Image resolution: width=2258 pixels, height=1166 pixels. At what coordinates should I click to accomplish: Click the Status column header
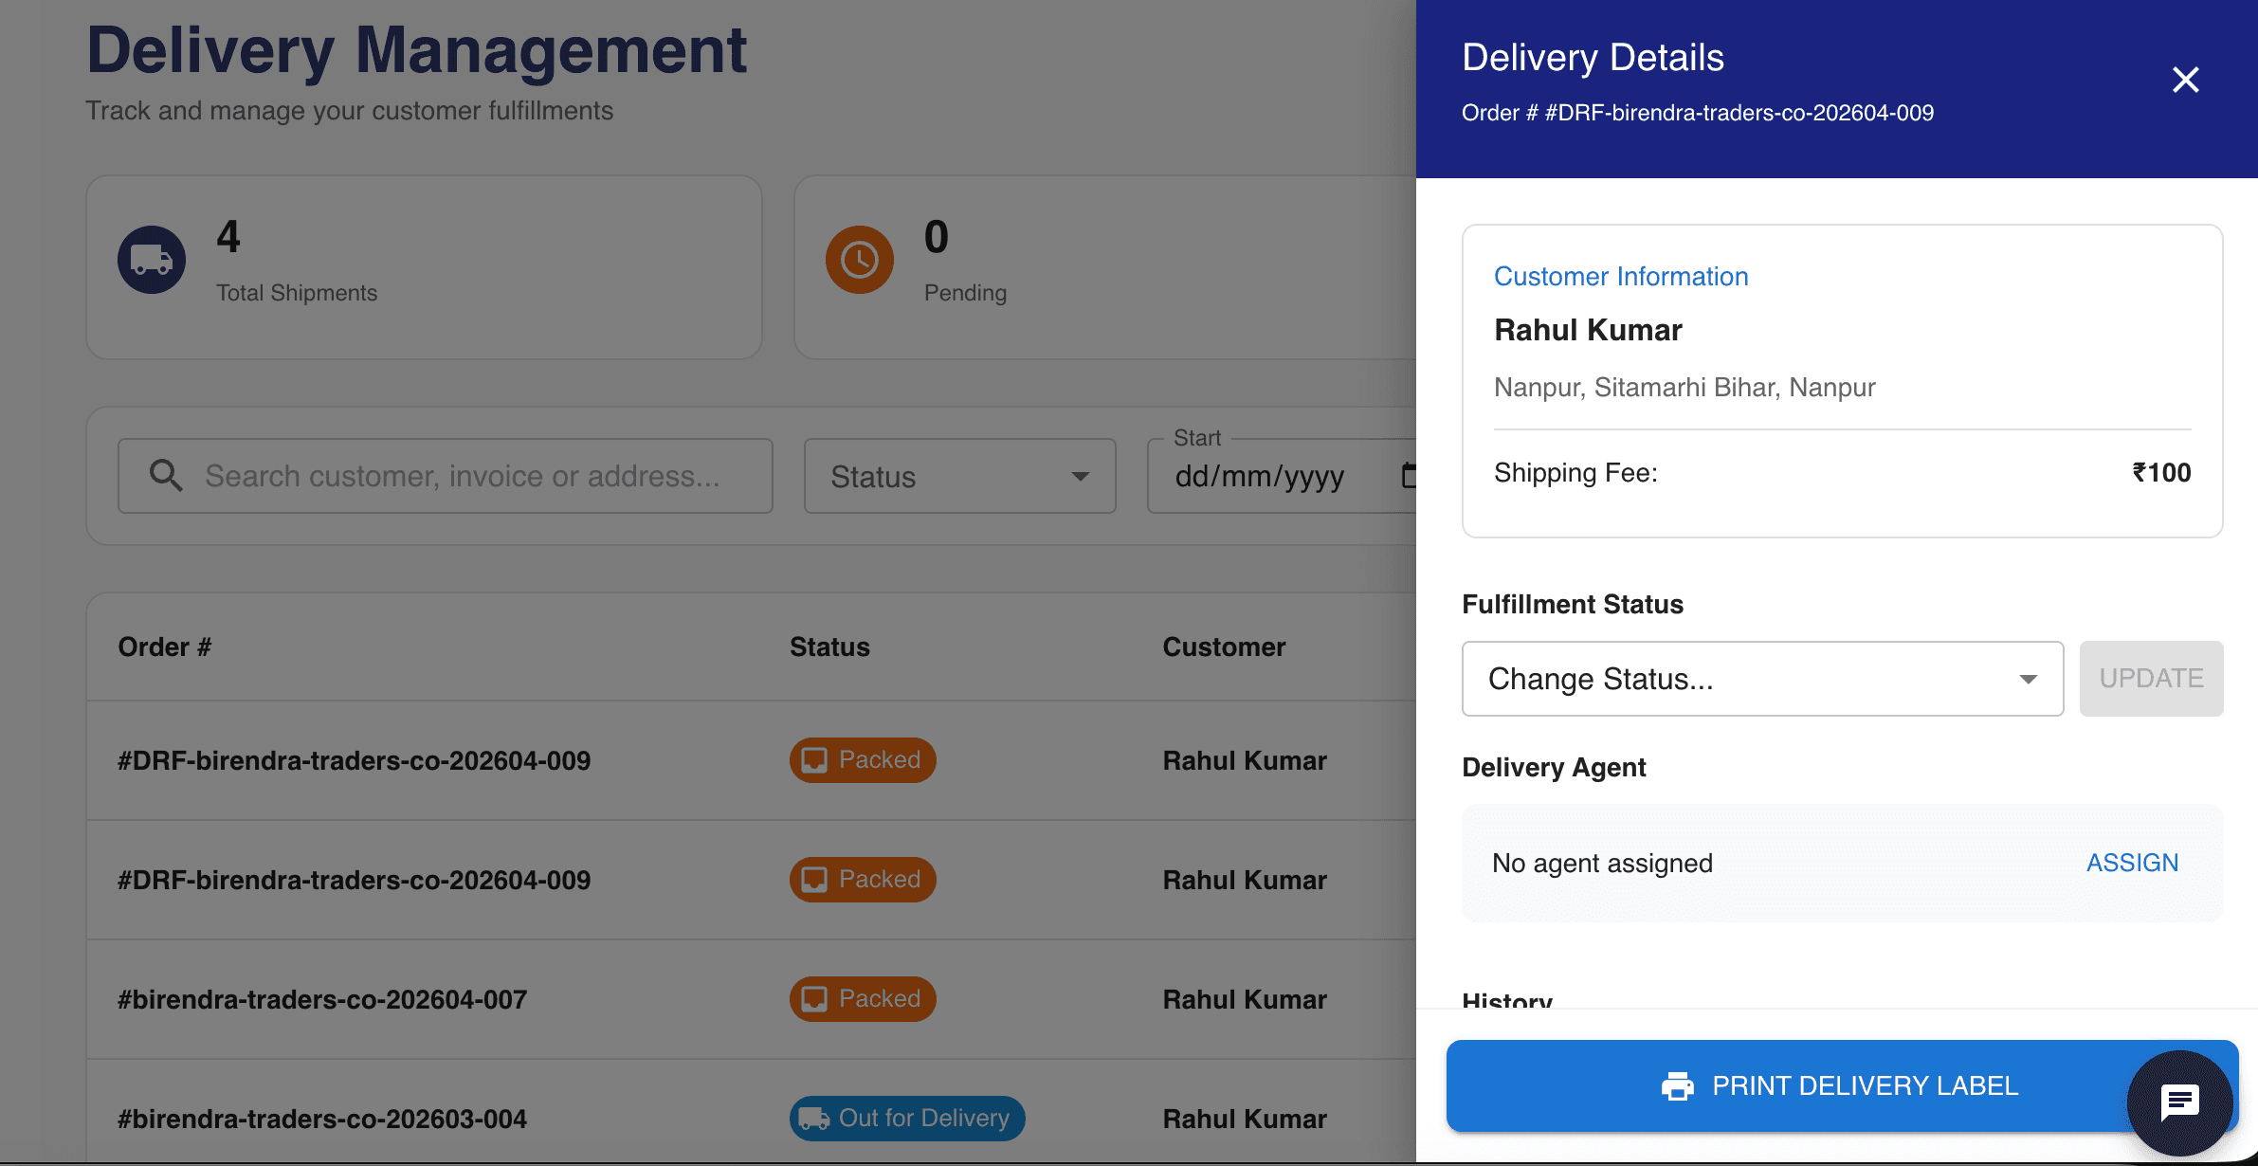829,647
